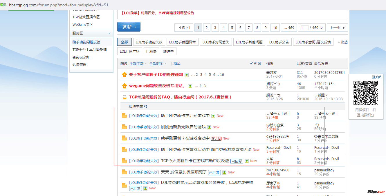The height and width of the screenshot is (196, 386).
Task: Open 咨询&反馈 in the sidebar
Action: tap(81, 57)
